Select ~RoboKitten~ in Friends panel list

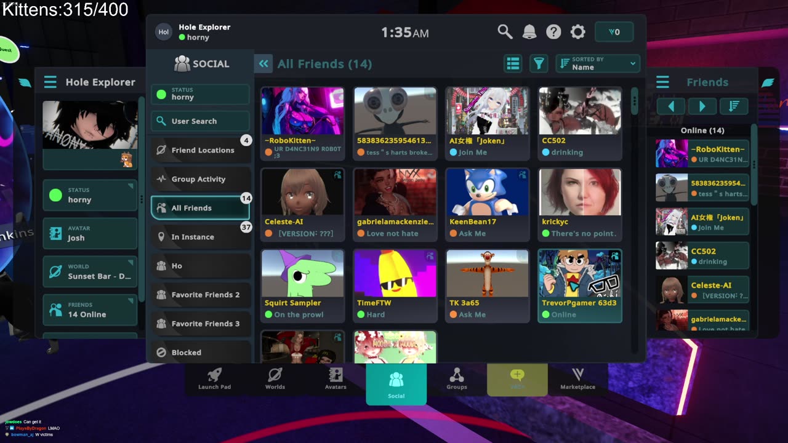coord(702,154)
